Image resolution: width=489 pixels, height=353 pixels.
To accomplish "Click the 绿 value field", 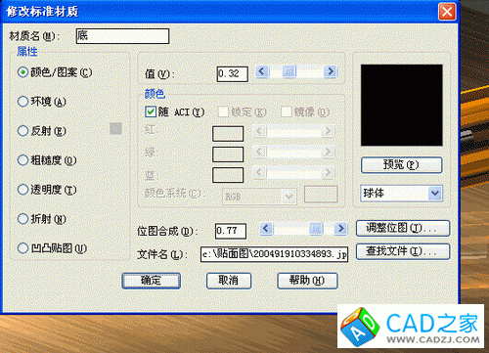I will tap(228, 154).
